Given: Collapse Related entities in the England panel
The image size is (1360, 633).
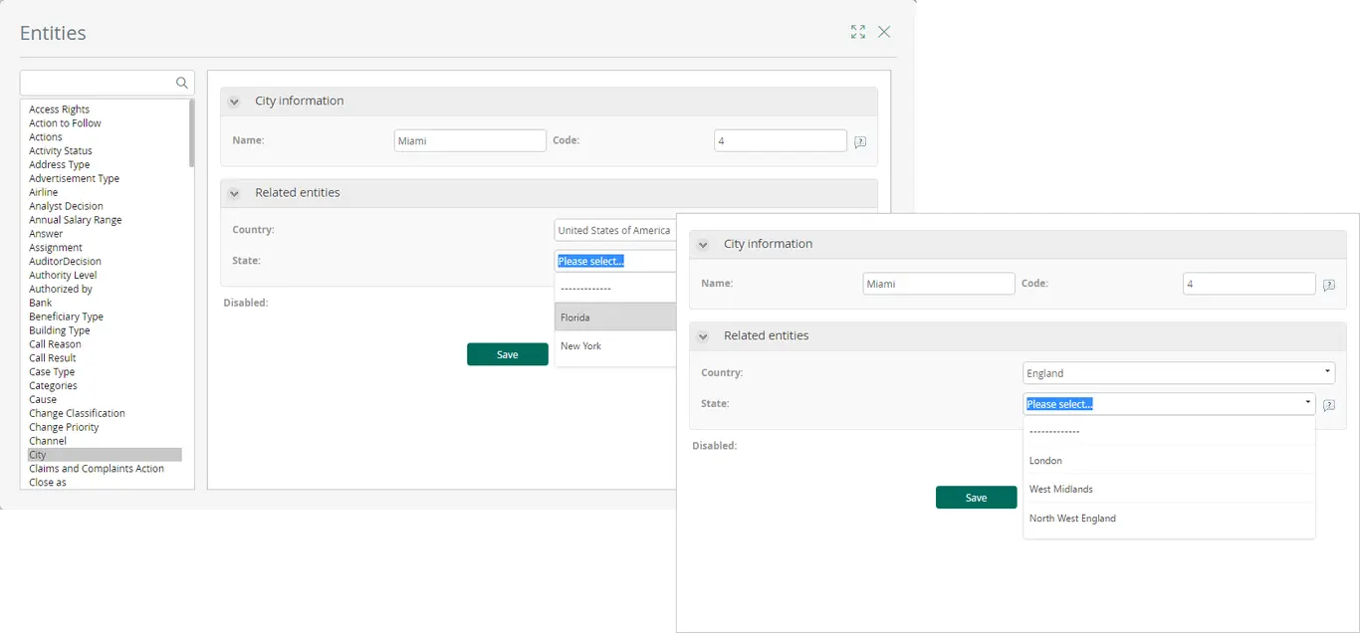Looking at the screenshot, I should 703,336.
